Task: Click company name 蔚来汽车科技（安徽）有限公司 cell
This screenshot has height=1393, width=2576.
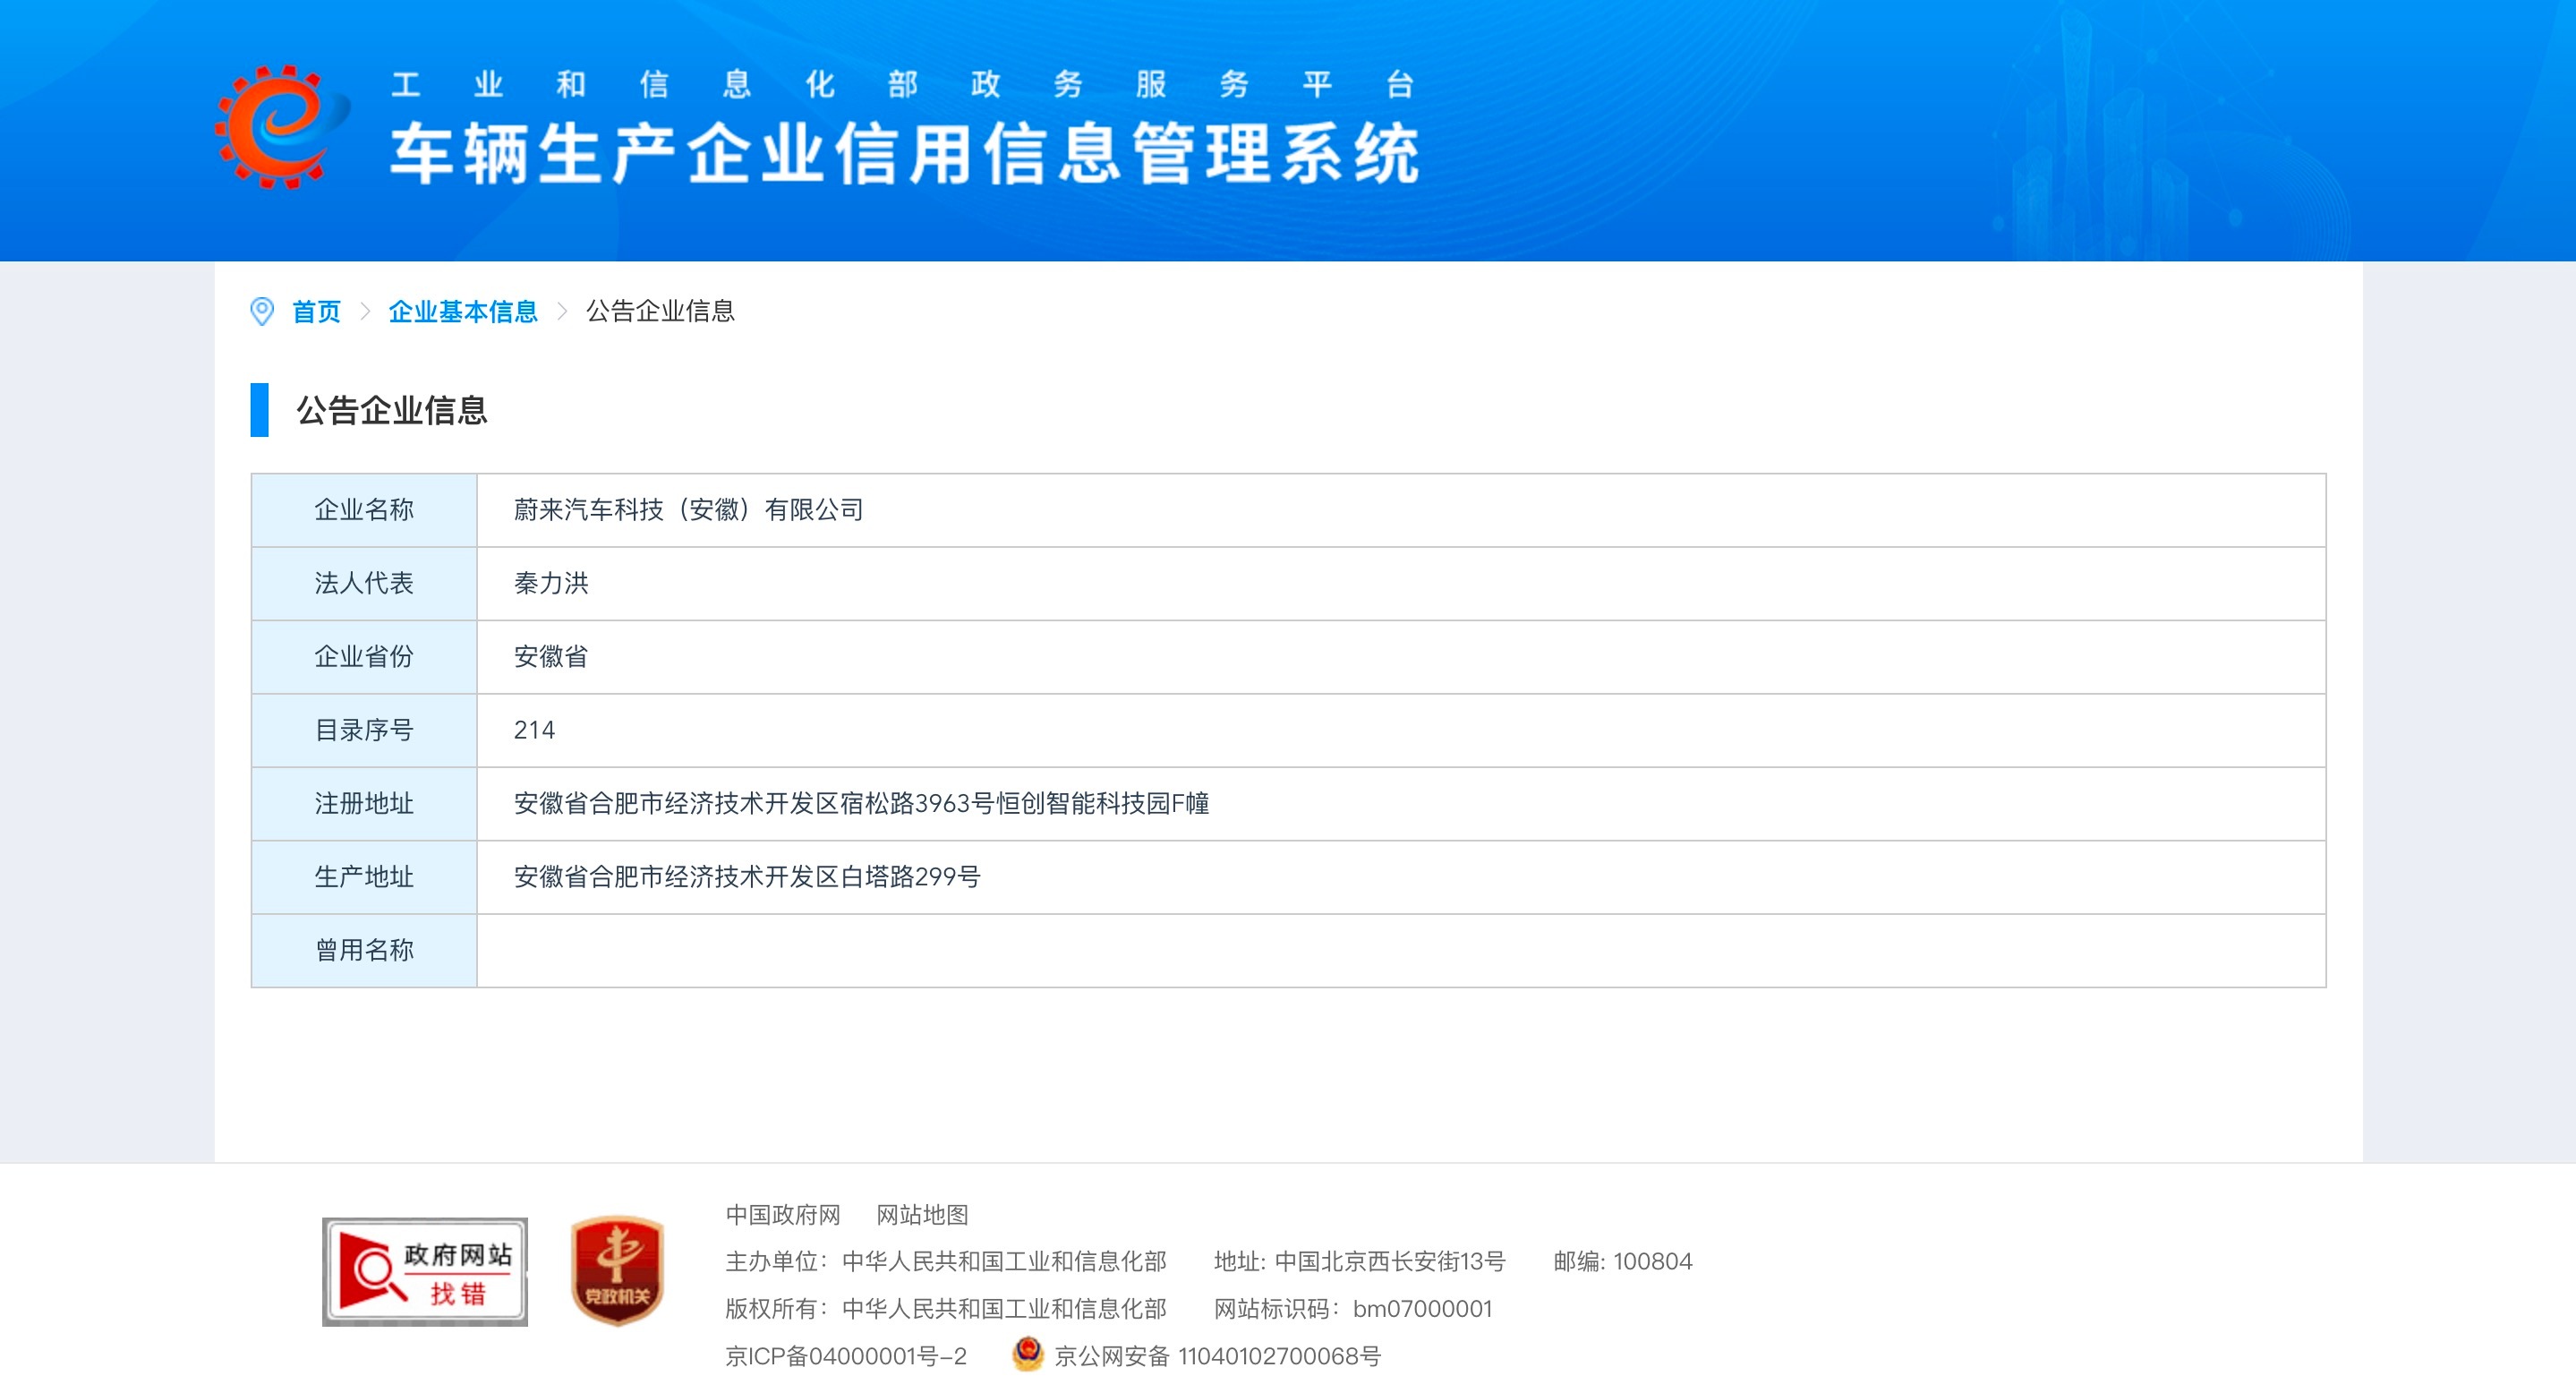Action: [689, 510]
